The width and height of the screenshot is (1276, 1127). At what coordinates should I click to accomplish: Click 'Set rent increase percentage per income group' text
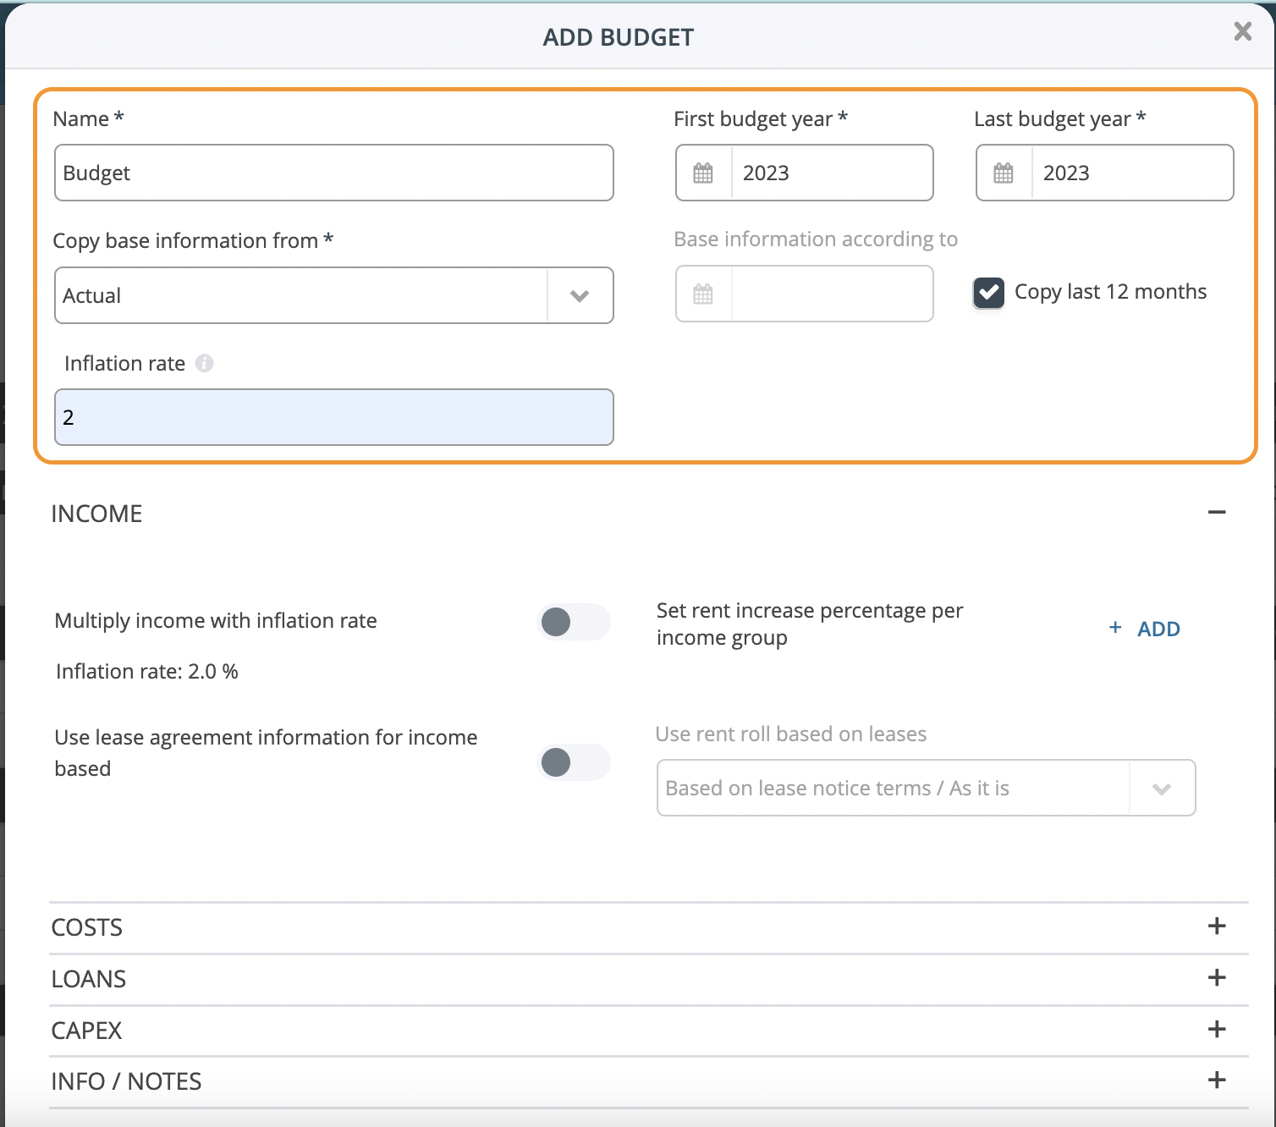point(810,624)
